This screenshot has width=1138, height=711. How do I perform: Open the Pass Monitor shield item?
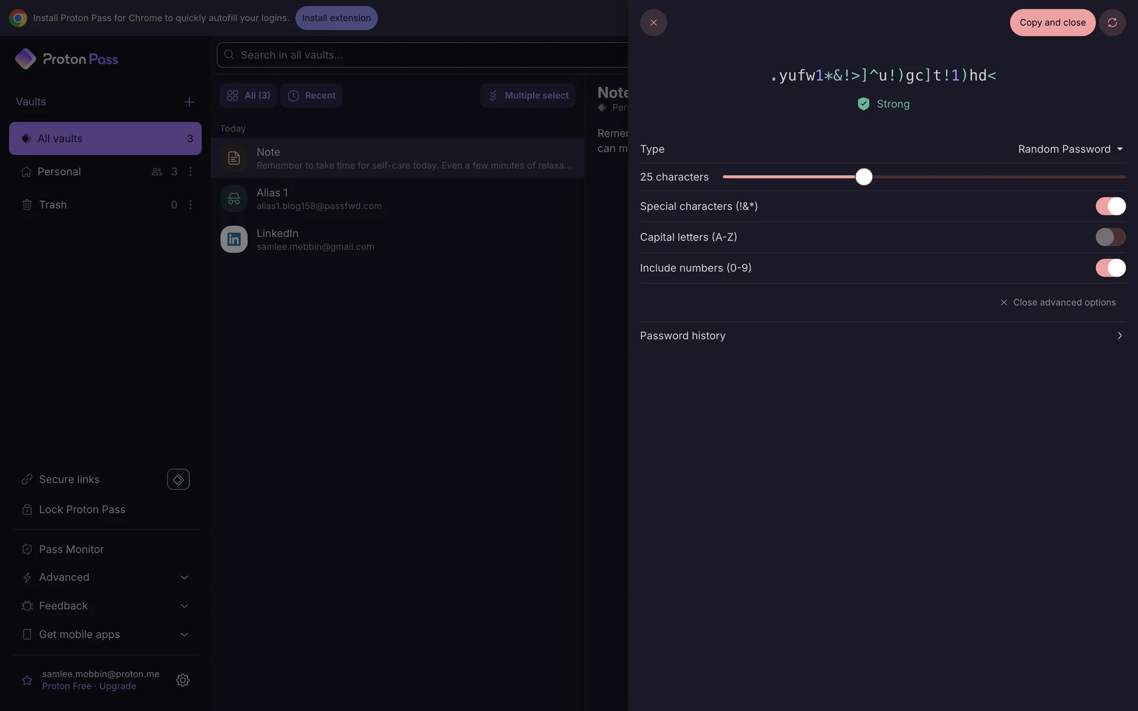tap(71, 549)
